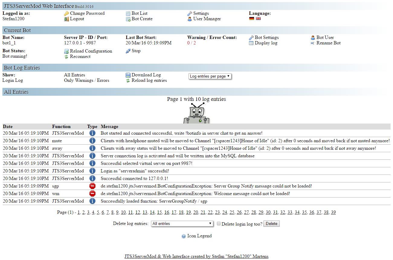Open the Bot Settings link

pyautogui.click(x=266, y=38)
